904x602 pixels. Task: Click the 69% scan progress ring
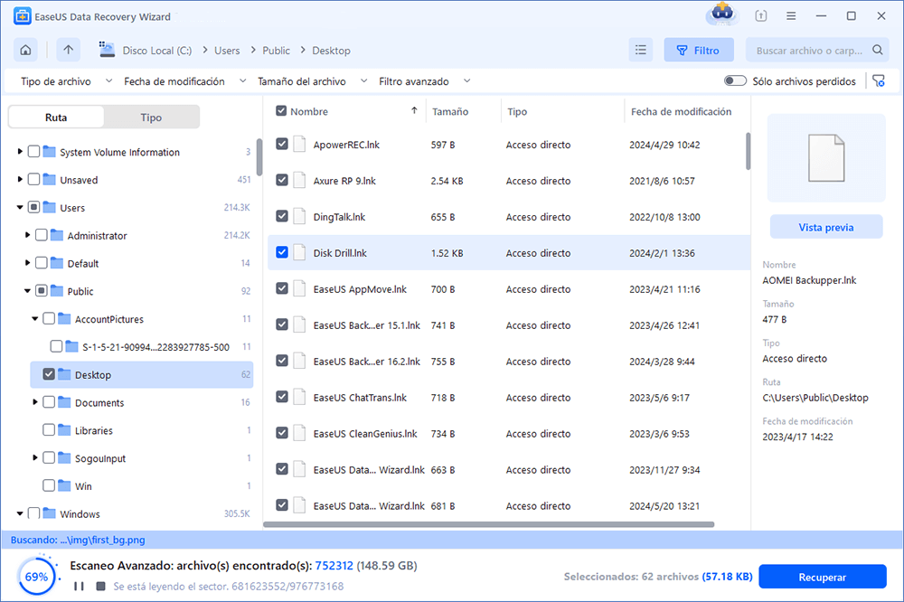point(37,576)
